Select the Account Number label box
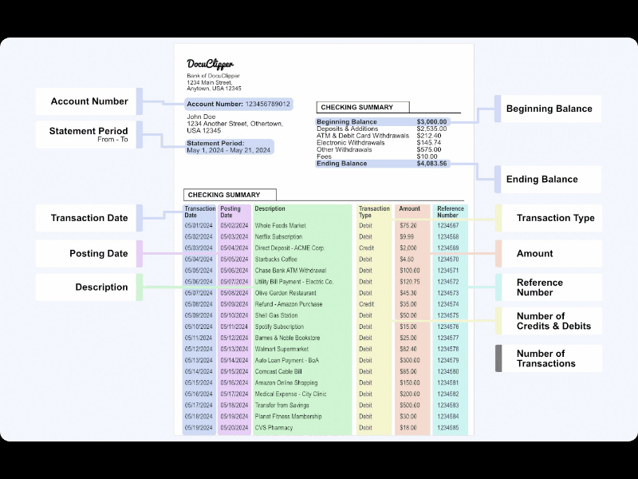638x479 pixels. point(89,101)
